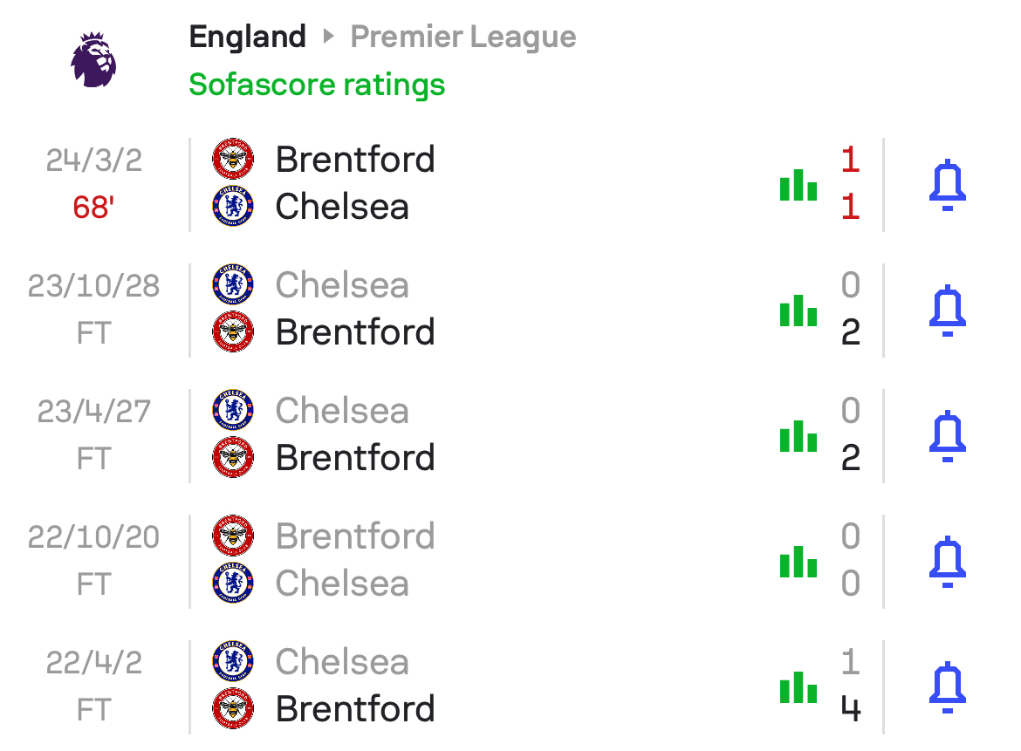Open the live Brentford vs Chelsea 1-1 match

click(x=536, y=185)
